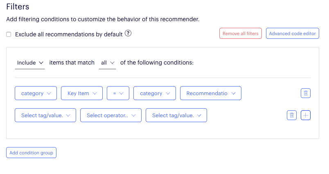329x174 pixels.
Task: Click Add condition group button
Action: 31,153
